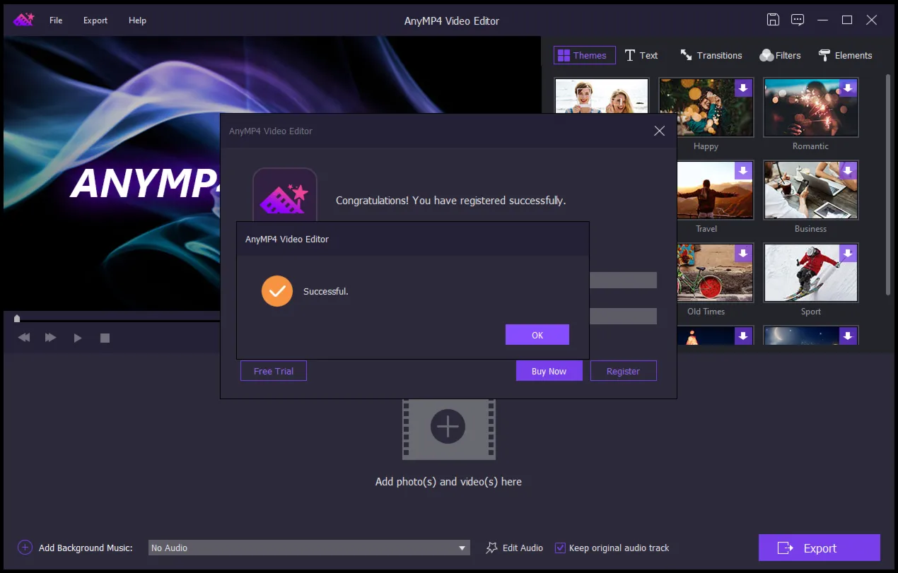Open the No Audio background music dropdown
Screen dimensions: 898x573
tap(309, 548)
